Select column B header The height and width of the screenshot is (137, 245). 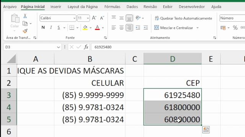(x=90, y=59)
